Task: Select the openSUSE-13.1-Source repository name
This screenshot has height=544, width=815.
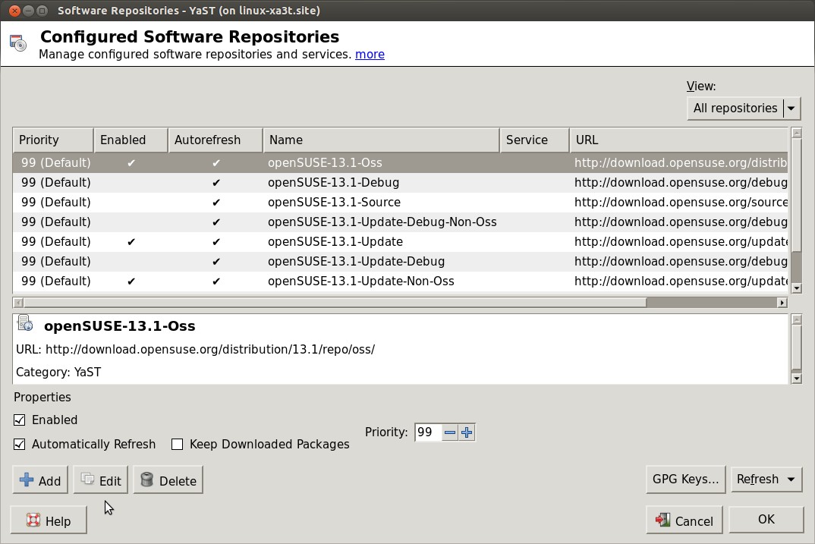Action: point(334,202)
